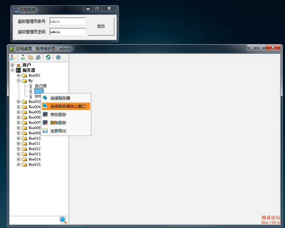Screen dimensions: 285x228
Task: Close the 远程桌面 window
Action: pos(273,47)
